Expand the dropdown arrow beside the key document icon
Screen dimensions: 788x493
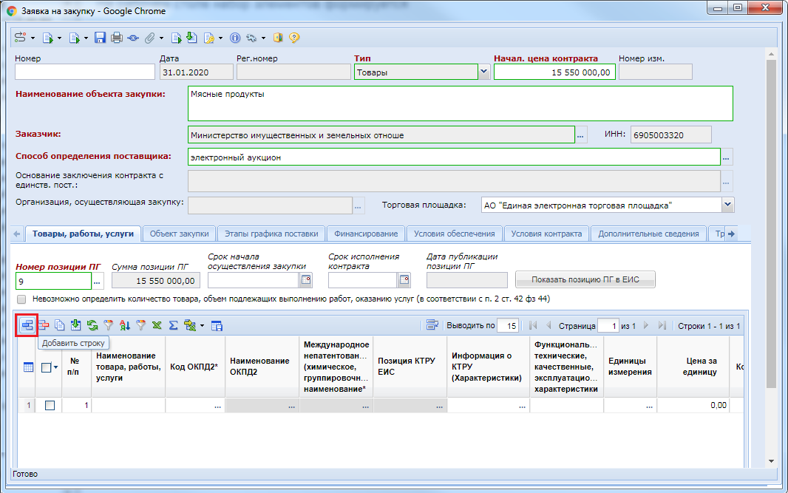click(220, 38)
